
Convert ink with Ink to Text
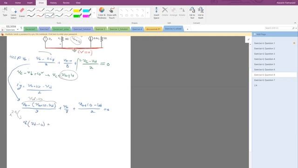192,13
